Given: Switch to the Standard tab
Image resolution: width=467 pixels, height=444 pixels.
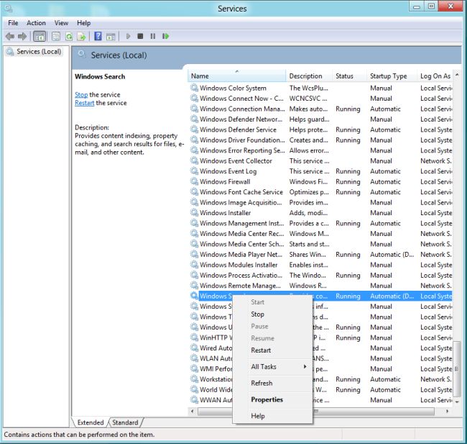Looking at the screenshot, I should point(126,422).
